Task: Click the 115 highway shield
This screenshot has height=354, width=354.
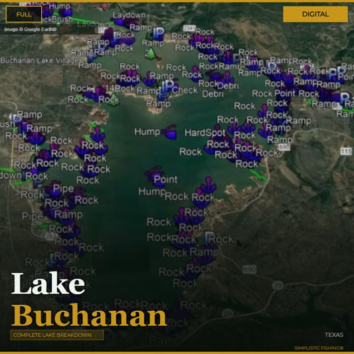Action: click(346, 151)
